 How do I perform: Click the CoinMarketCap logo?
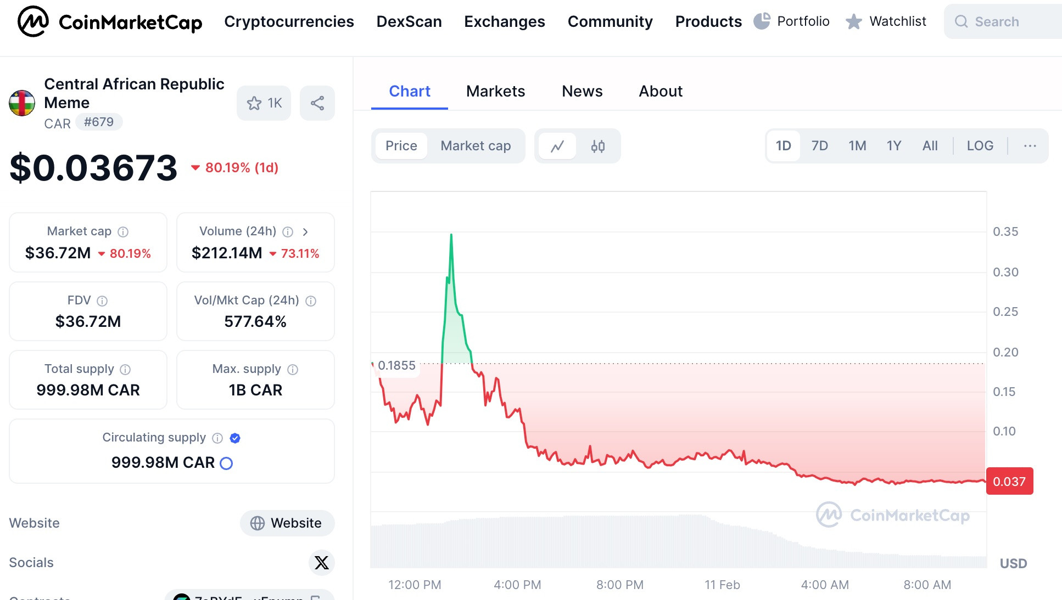(110, 21)
